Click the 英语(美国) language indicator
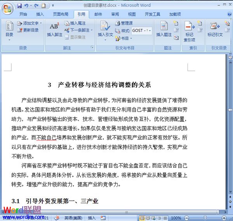The width and height of the screenshot is (233, 221). 73,218
